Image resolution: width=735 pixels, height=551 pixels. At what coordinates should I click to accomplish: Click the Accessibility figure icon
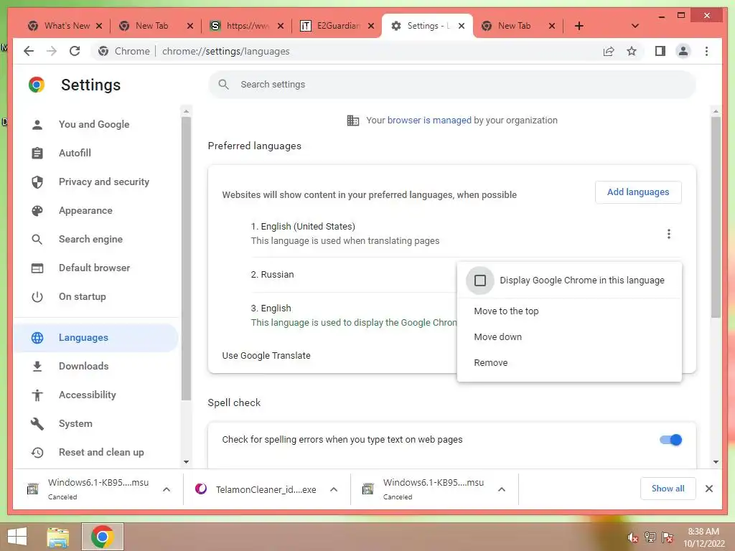37,395
